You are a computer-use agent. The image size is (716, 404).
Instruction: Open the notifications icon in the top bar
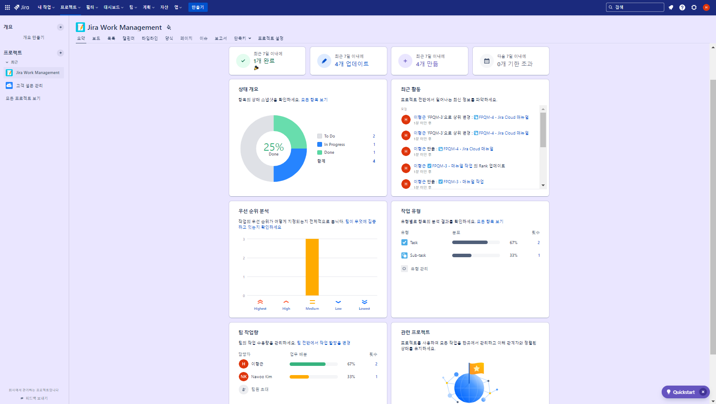tap(670, 7)
